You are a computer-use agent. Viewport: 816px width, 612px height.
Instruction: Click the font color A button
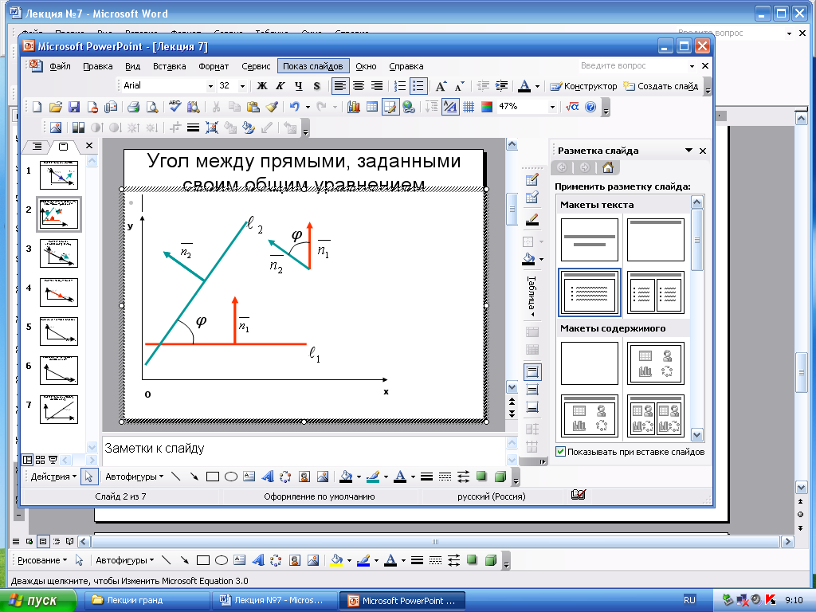coord(524,86)
